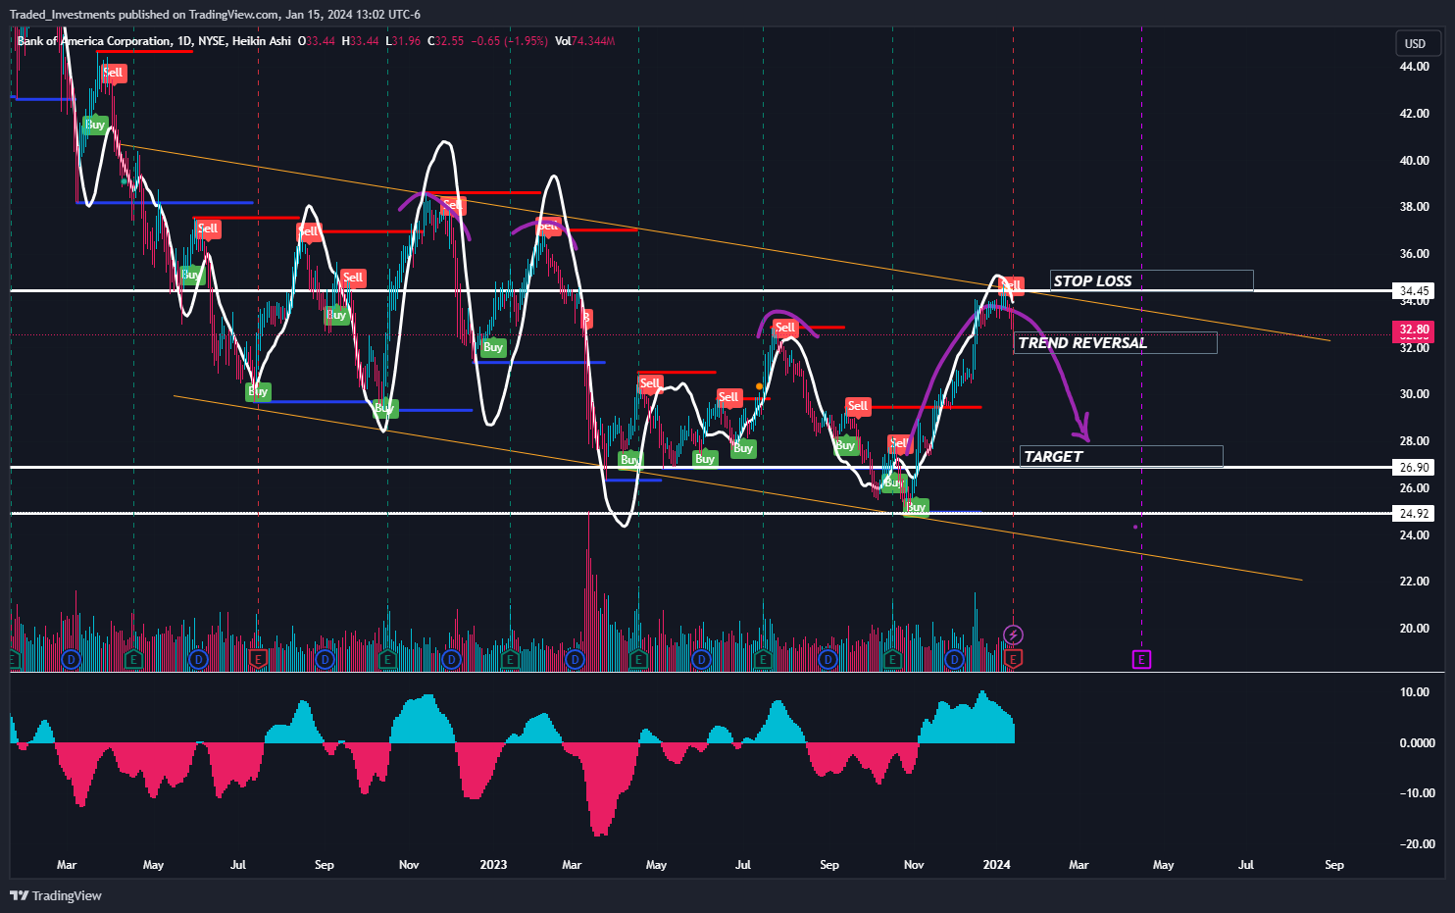
Task: Click the 34.45 price line label
Action: tap(1414, 291)
